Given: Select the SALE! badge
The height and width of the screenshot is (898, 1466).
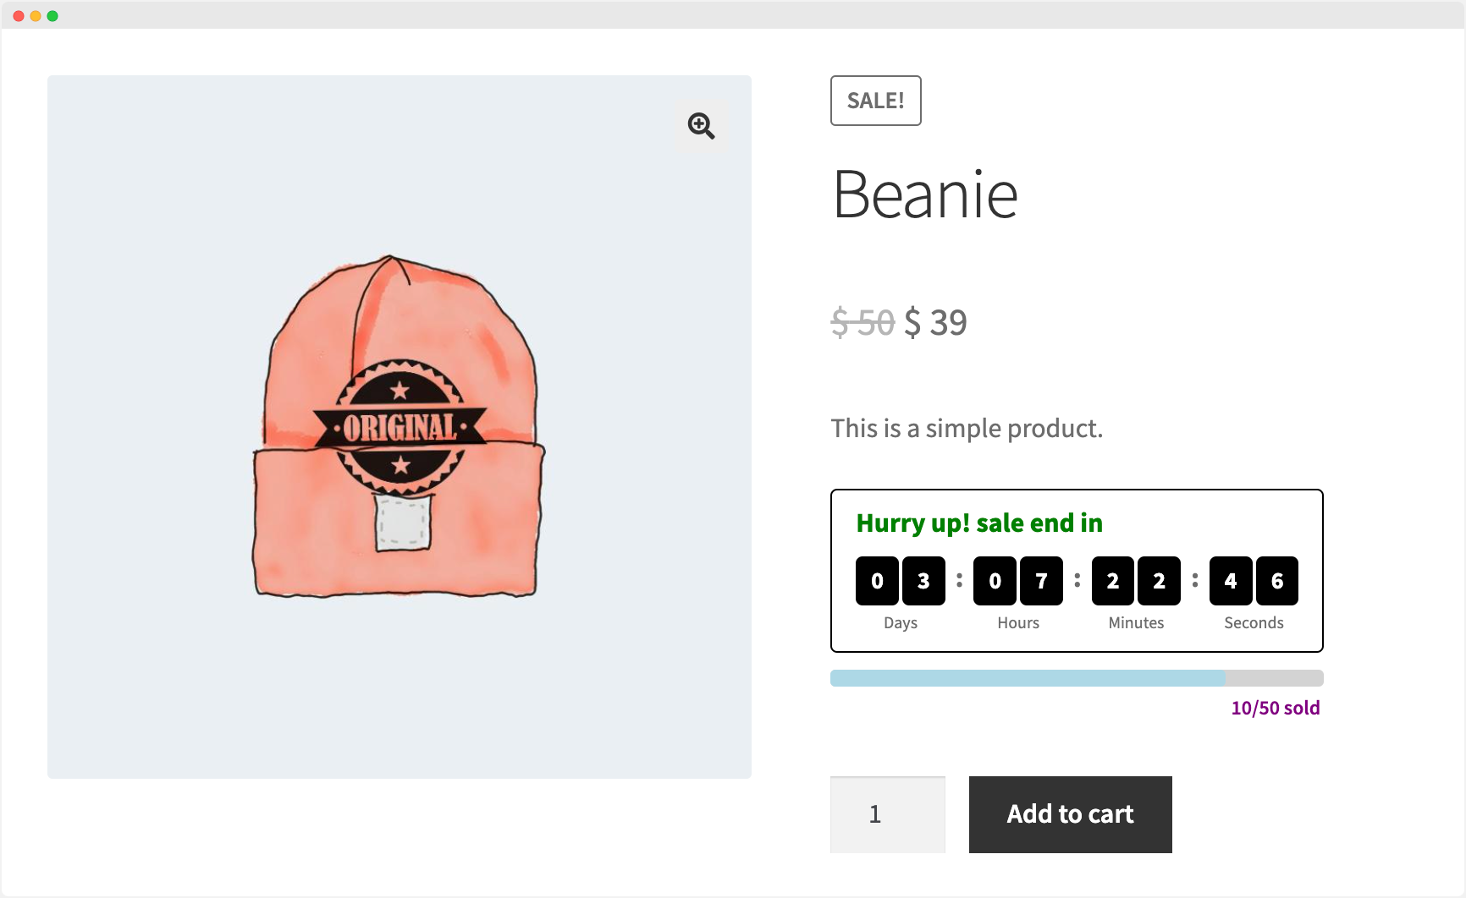Looking at the screenshot, I should [875, 101].
